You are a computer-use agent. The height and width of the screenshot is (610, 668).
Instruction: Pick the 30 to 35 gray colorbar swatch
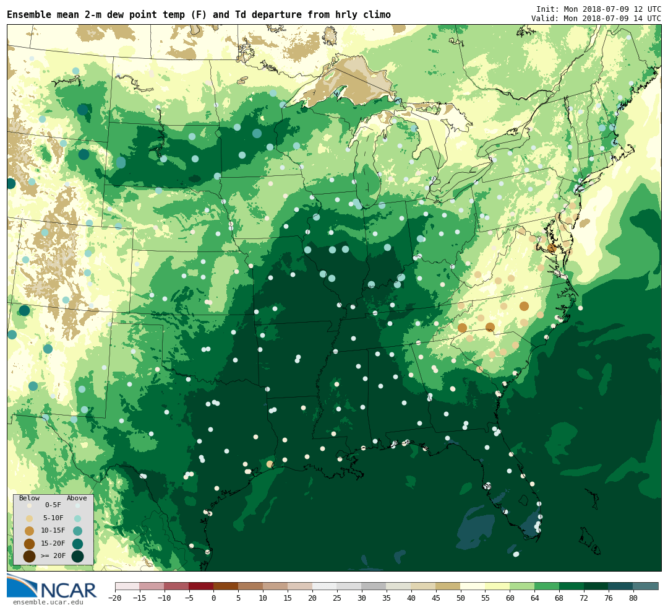pyautogui.click(x=374, y=586)
